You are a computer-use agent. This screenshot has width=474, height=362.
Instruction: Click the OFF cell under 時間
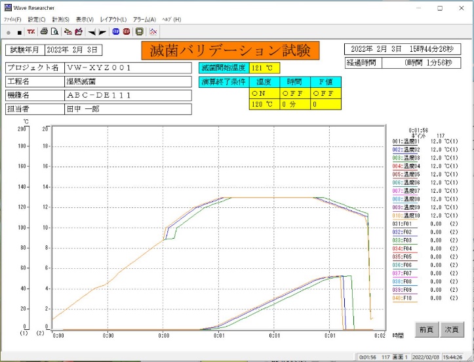tap(295, 93)
